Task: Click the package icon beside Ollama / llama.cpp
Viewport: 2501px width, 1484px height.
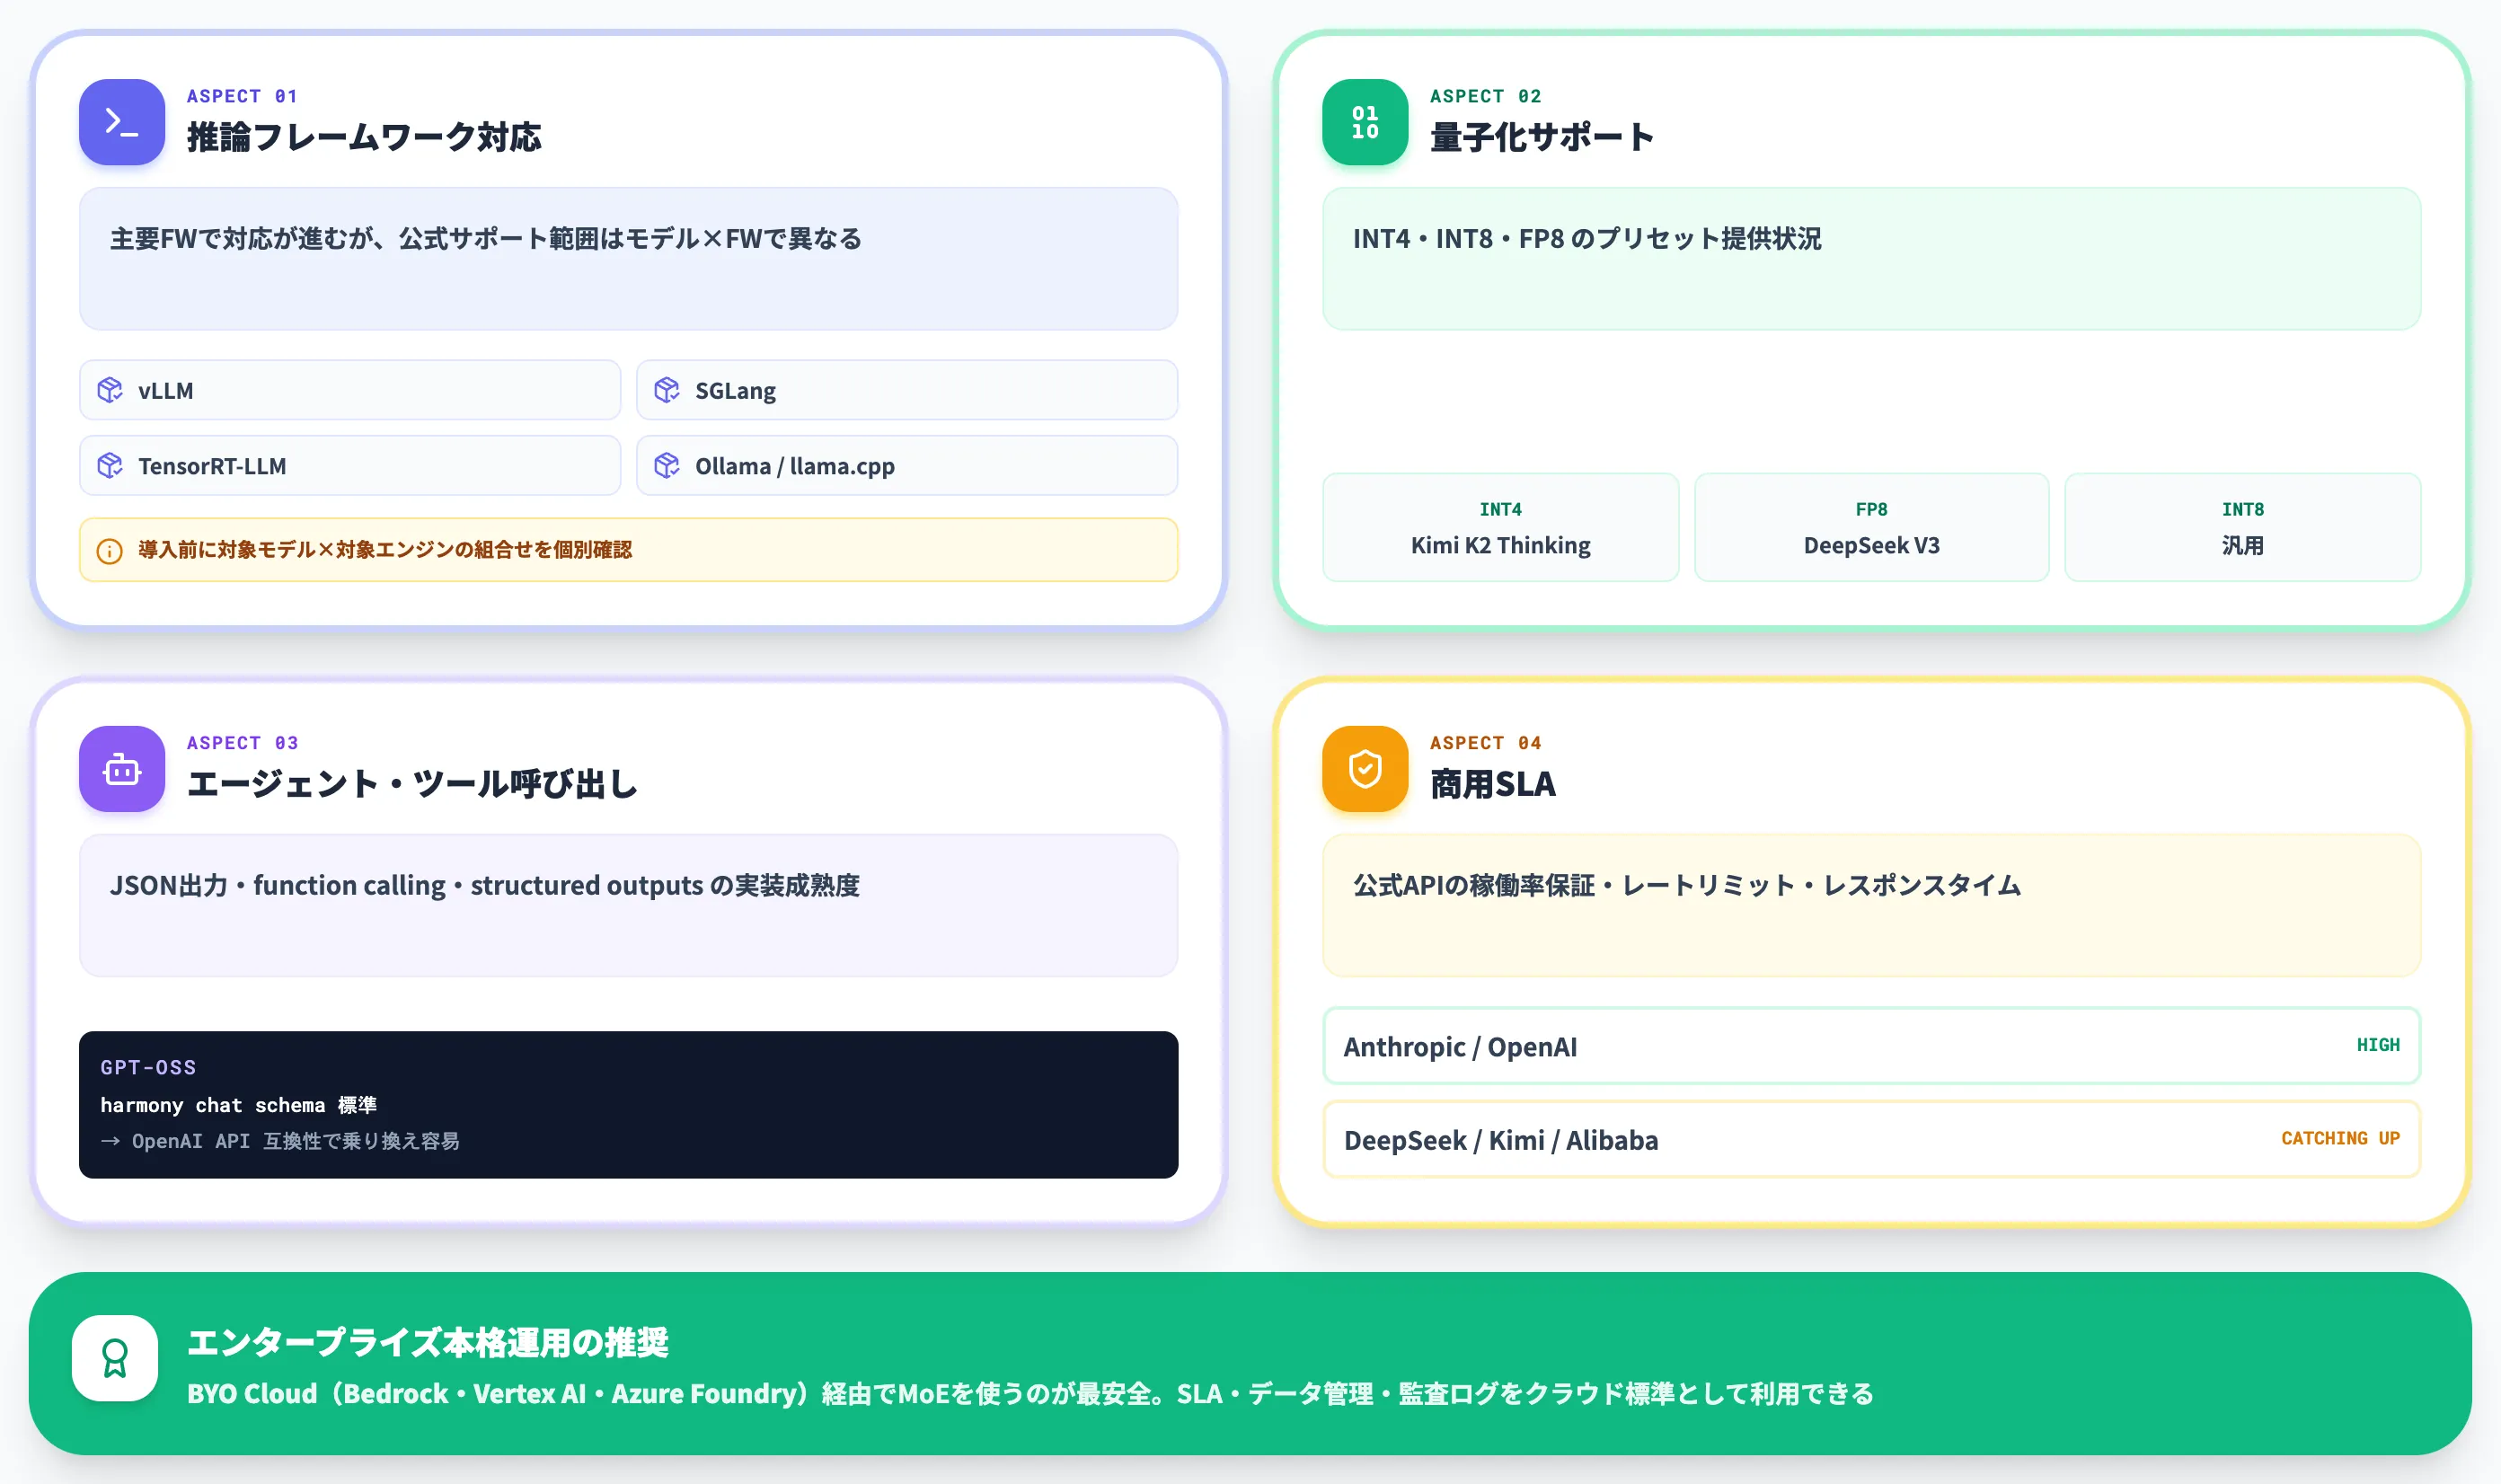Action: pos(667,466)
